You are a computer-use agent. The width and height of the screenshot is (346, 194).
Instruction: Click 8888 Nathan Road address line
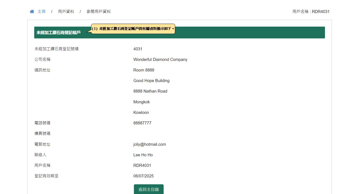pyautogui.click(x=150, y=91)
